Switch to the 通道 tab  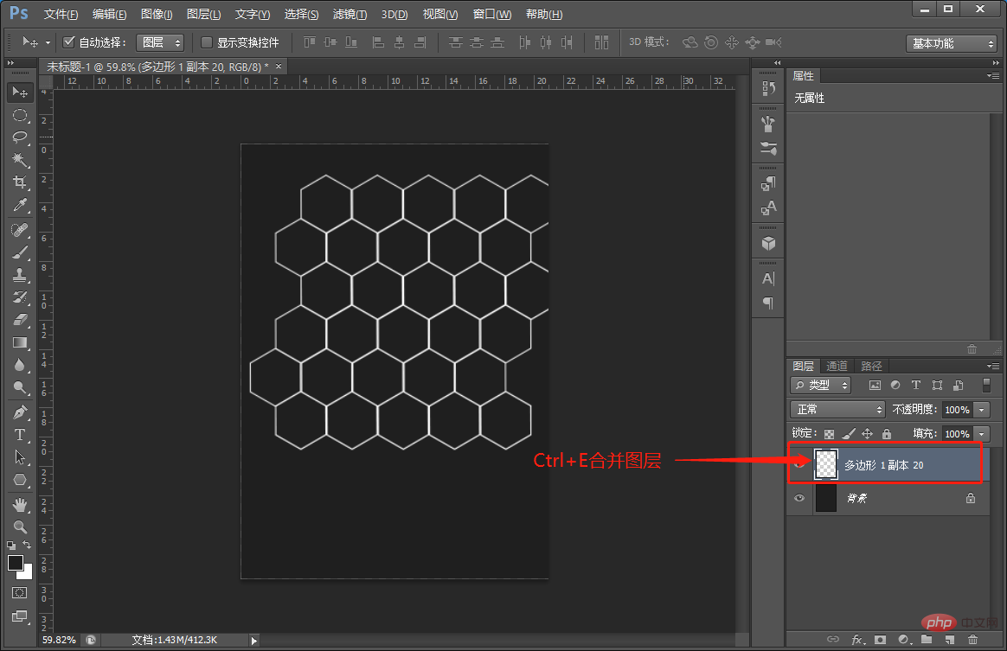coord(837,366)
